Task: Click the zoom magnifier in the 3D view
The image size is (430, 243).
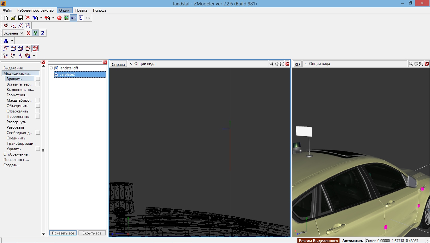Action: 410,64
